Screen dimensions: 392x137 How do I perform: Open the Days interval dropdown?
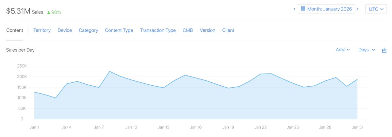367,50
